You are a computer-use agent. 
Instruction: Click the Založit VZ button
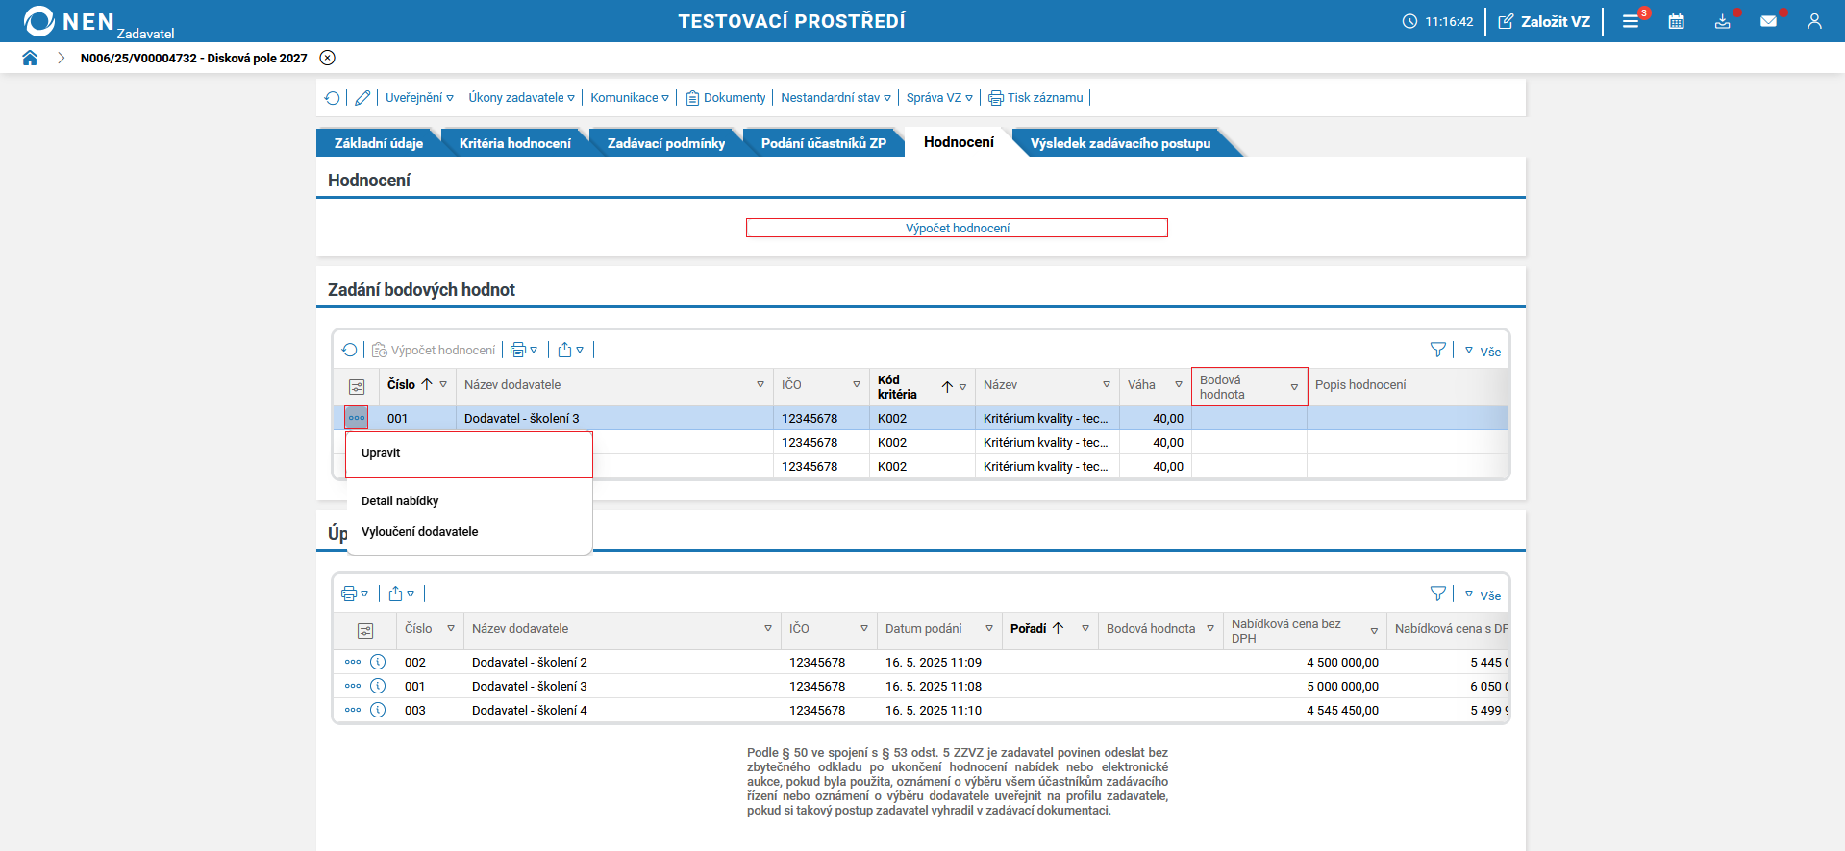[1544, 21]
